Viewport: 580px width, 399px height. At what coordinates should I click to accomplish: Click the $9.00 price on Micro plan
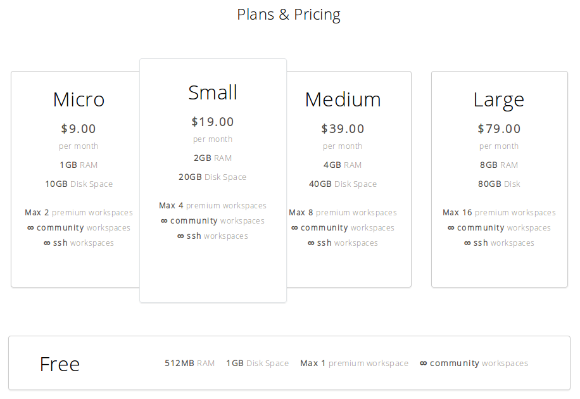79,129
